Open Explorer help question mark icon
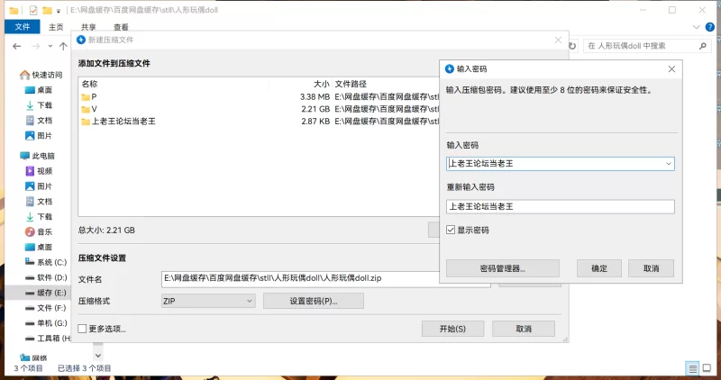 tap(710, 27)
